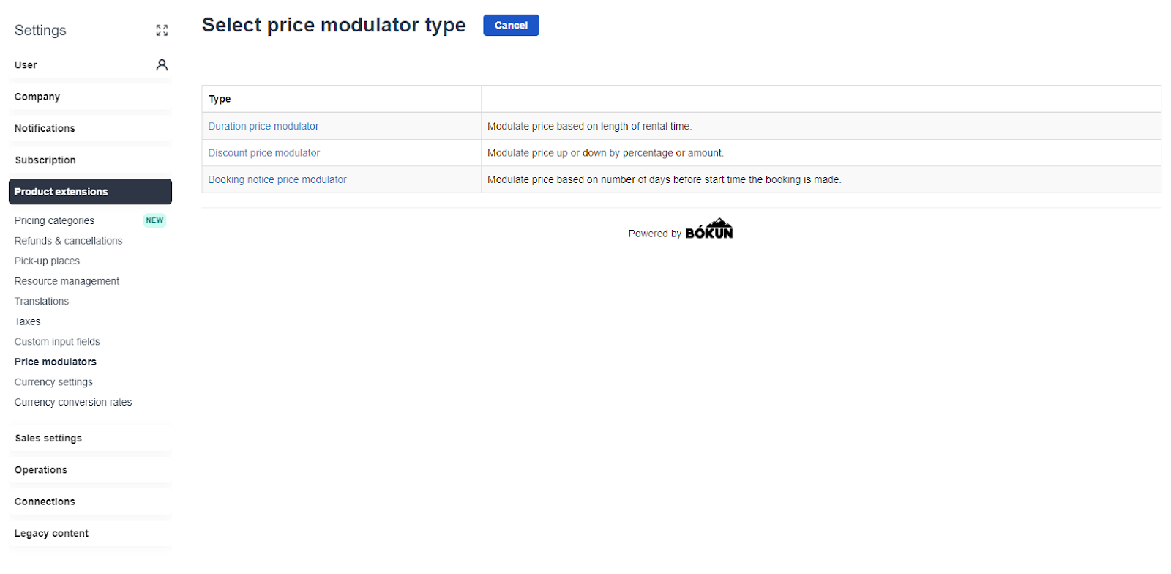Open the Subscription section
This screenshot has width=1171, height=574.
[90, 160]
